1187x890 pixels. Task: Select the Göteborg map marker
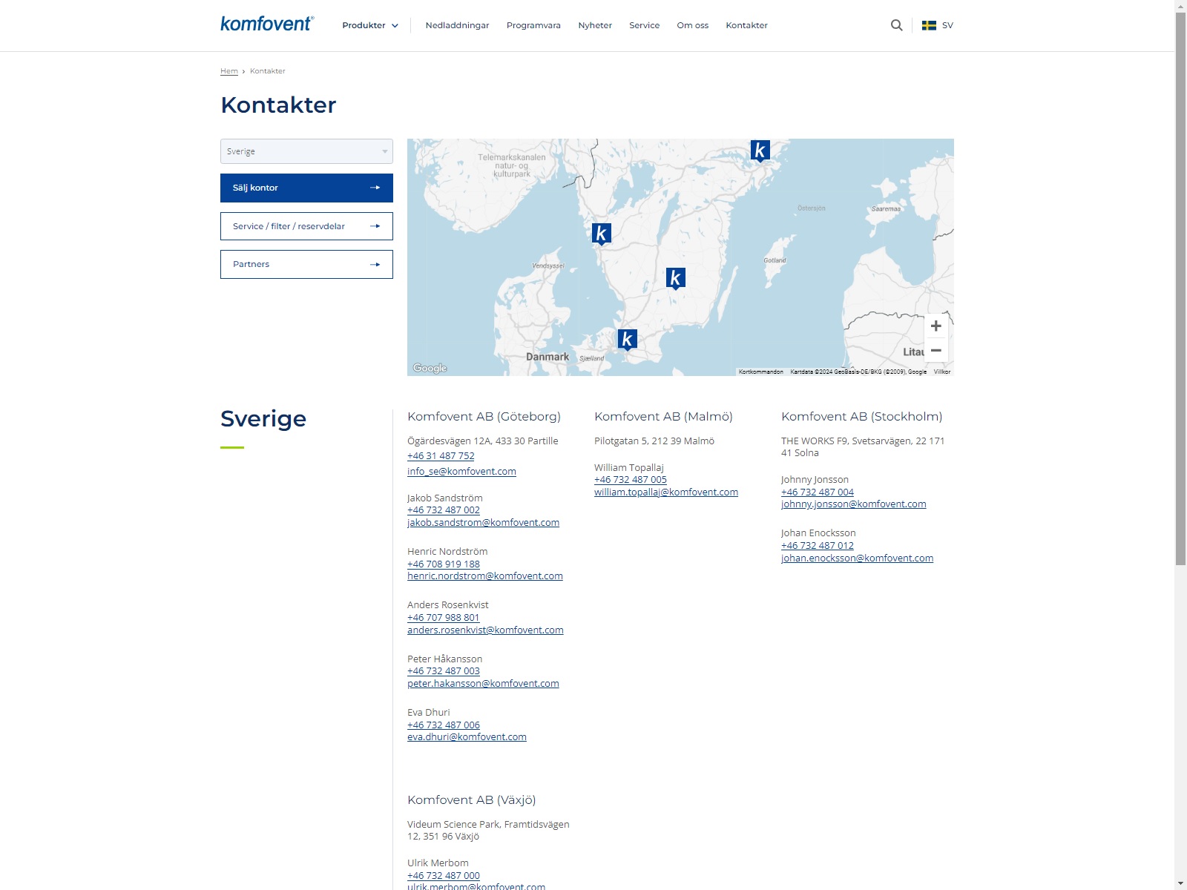tap(602, 234)
